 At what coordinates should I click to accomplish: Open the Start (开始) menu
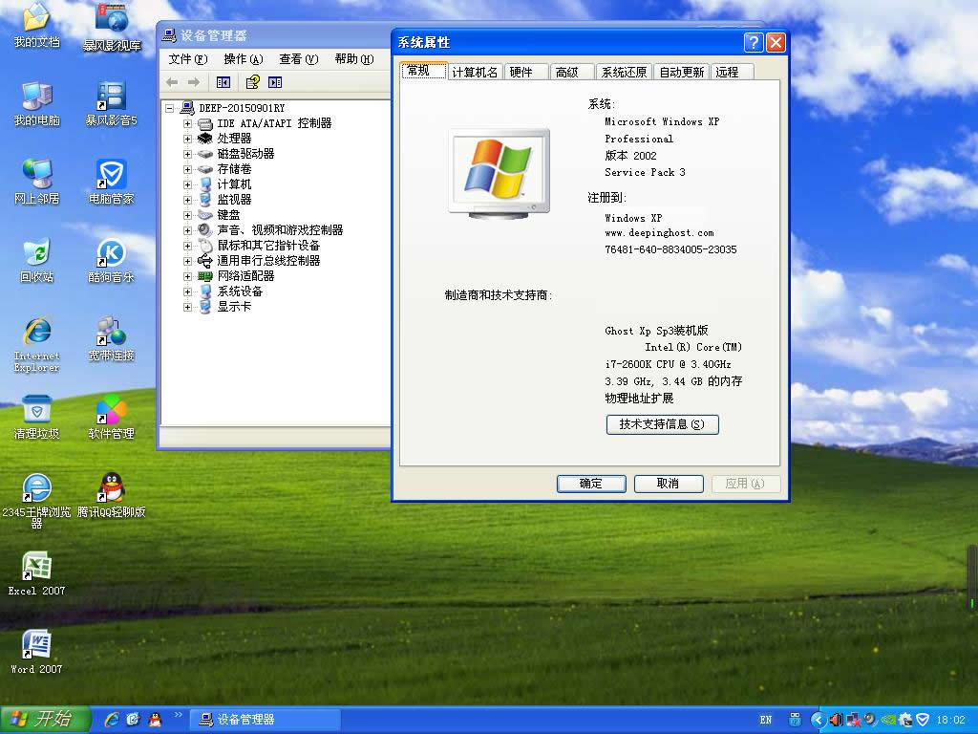[46, 720]
